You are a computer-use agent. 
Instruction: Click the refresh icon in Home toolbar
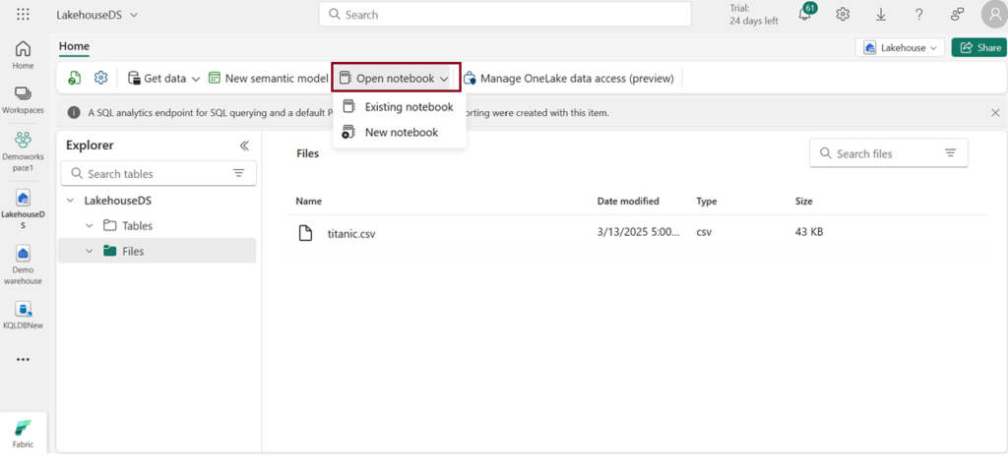point(75,79)
